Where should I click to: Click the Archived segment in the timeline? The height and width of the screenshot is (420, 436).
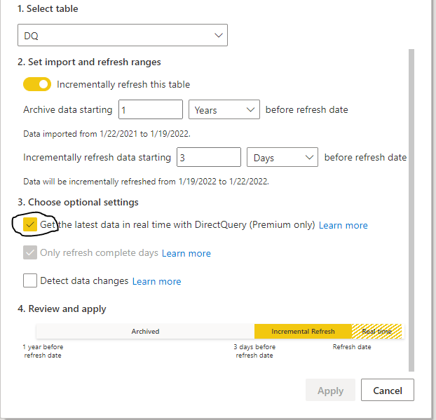[145, 332]
